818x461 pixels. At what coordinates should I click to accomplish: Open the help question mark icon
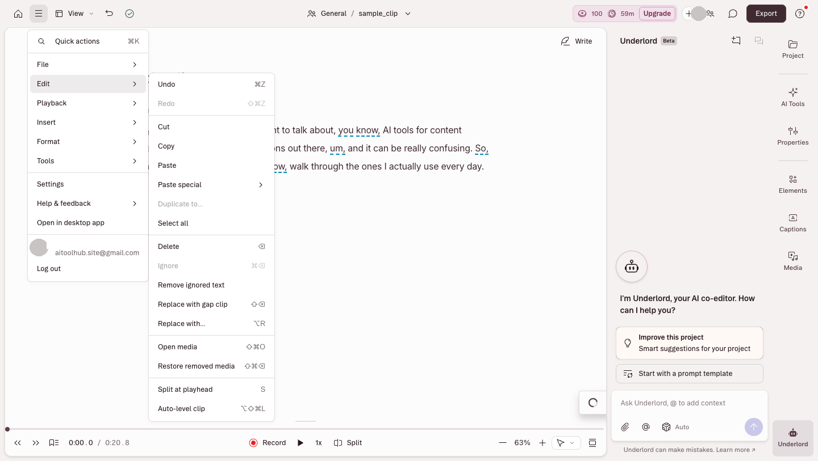click(800, 14)
